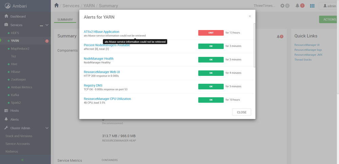Click the Ambari logo icon
This screenshot has width=339, height=164.
tap(8, 6)
